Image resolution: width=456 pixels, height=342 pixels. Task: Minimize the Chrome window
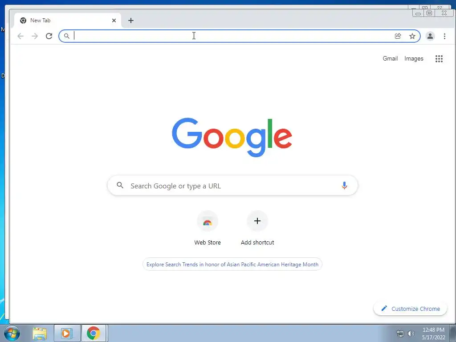418,13
